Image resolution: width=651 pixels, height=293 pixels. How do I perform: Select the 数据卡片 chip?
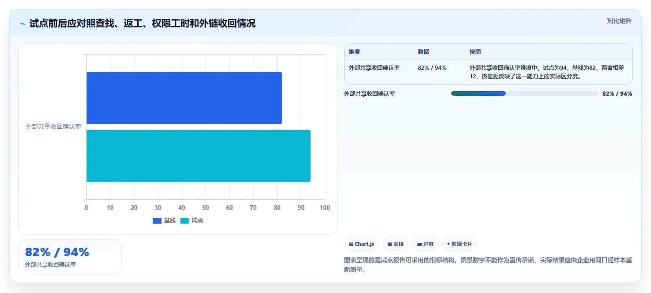(460, 244)
